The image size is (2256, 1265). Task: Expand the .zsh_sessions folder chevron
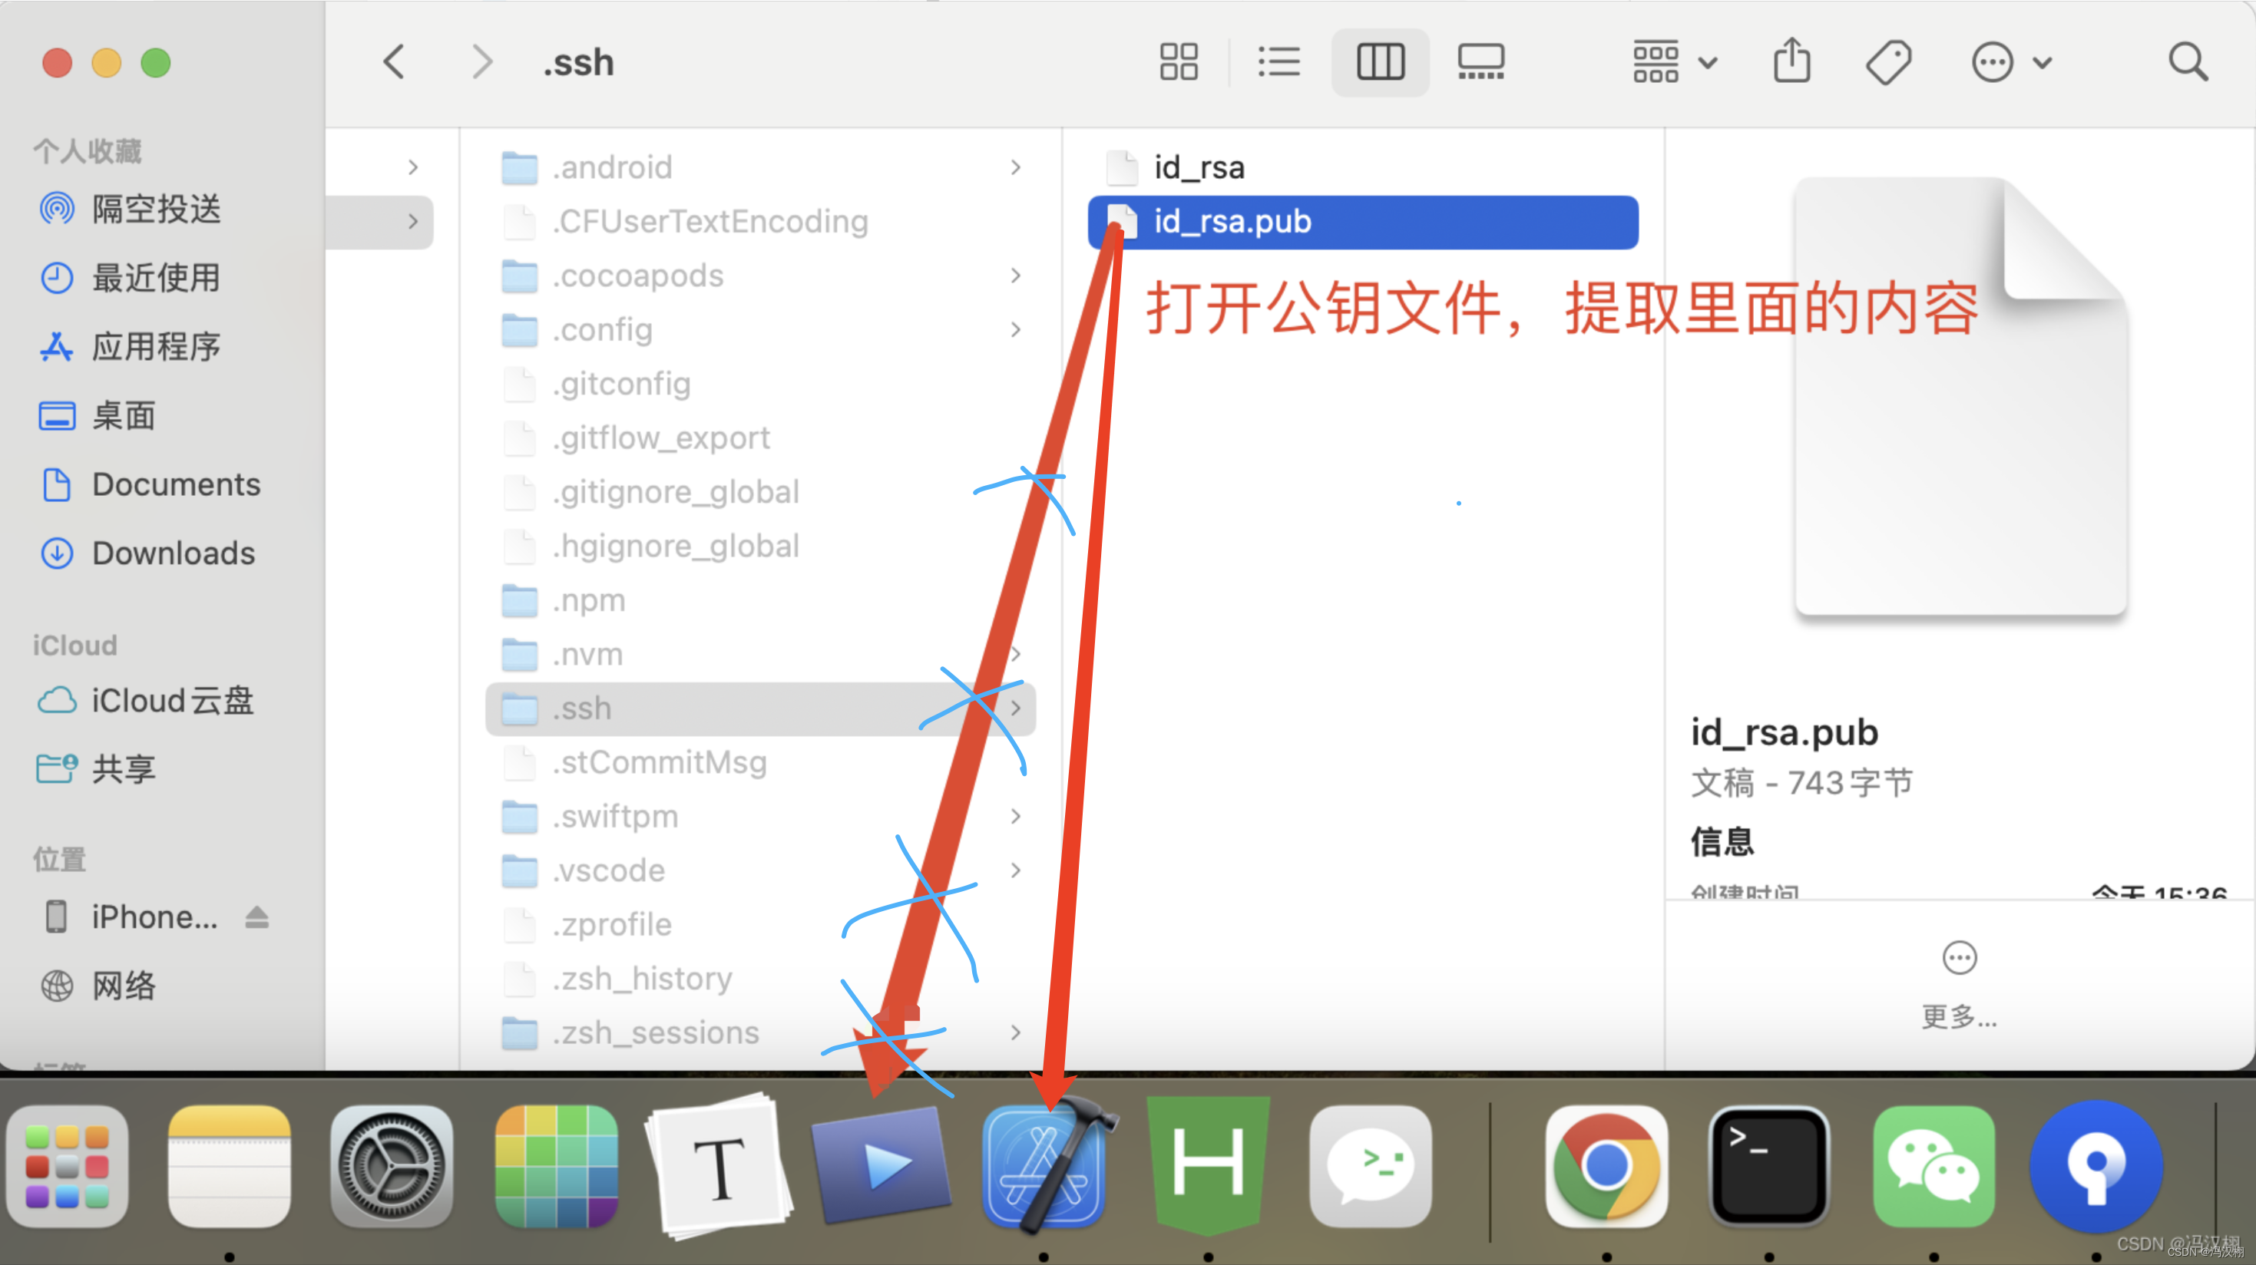pyautogui.click(x=1016, y=1032)
